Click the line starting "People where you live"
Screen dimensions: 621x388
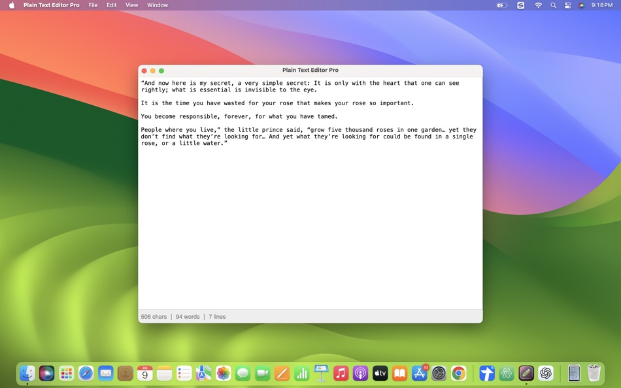pyautogui.click(x=309, y=130)
